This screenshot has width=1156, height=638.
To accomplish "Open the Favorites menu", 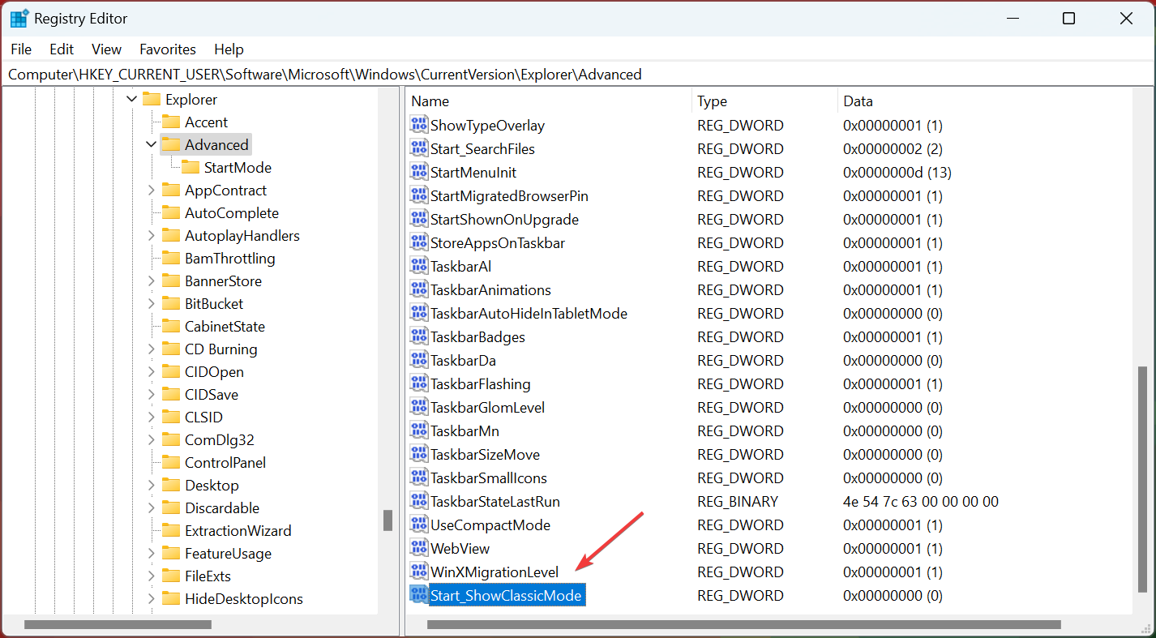I will point(168,49).
